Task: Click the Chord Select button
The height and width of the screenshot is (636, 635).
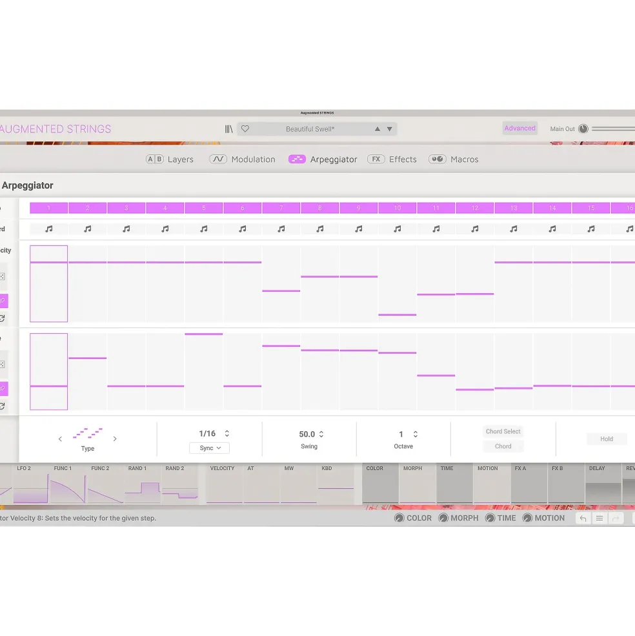Action: click(x=503, y=431)
